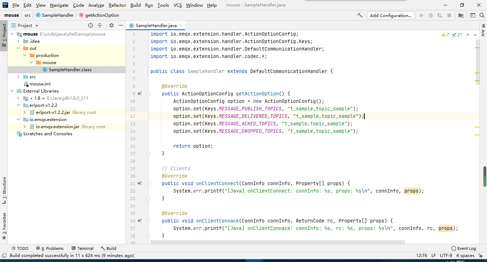Open the Terminal tool window
487x262 pixels.
coord(82,248)
